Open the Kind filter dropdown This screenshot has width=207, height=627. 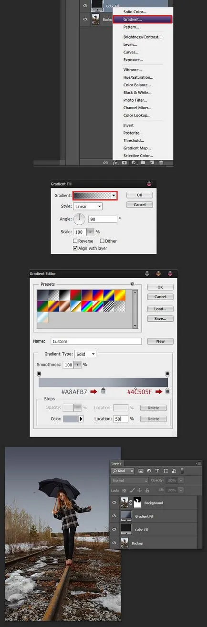click(x=123, y=470)
